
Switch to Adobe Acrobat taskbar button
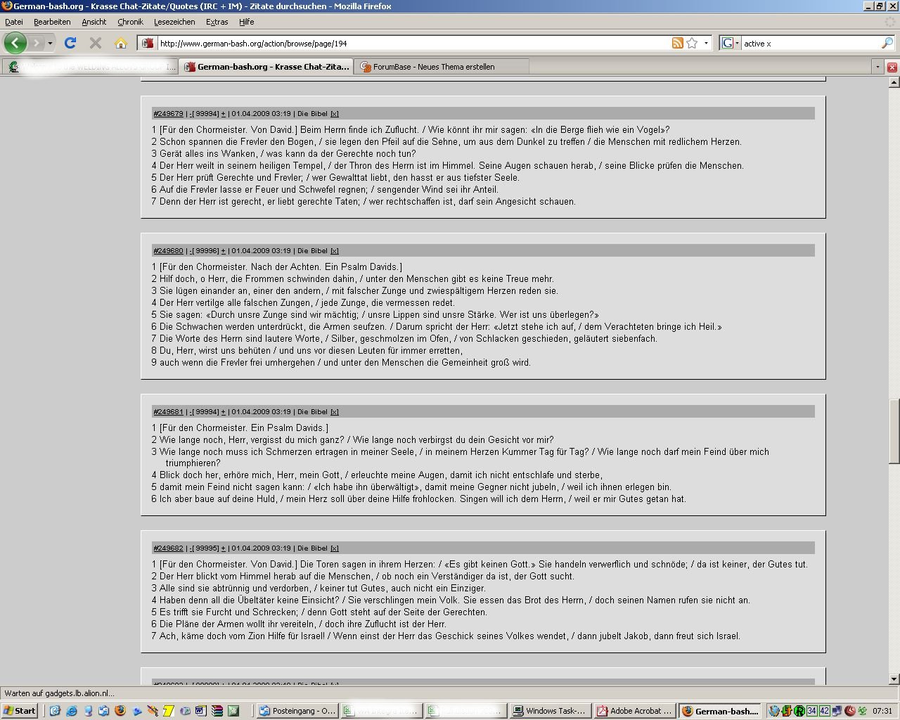pos(634,711)
